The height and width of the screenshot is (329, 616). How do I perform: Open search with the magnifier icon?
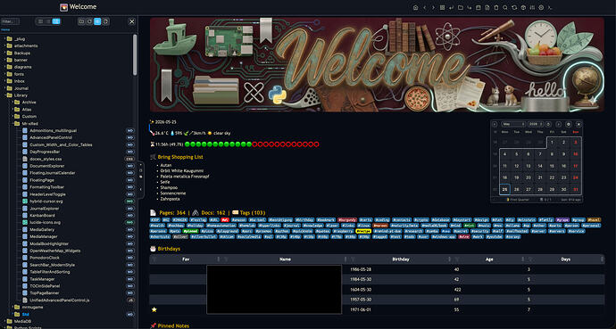coord(504,7)
